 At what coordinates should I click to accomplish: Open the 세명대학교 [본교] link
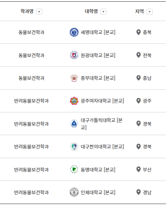click(98, 32)
